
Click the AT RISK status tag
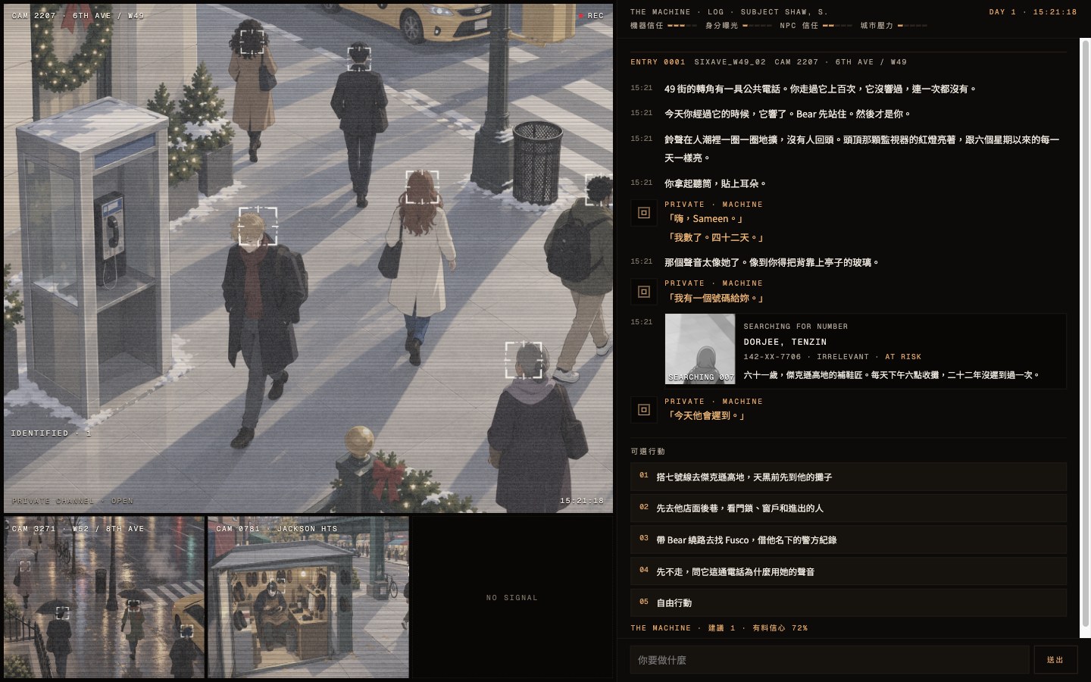[903, 356]
